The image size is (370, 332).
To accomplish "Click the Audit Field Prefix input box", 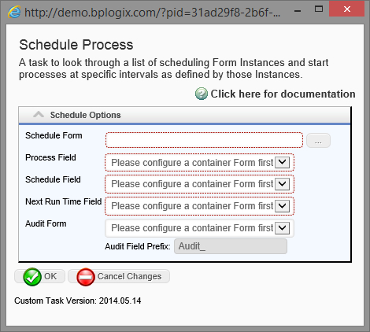I will [231, 246].
